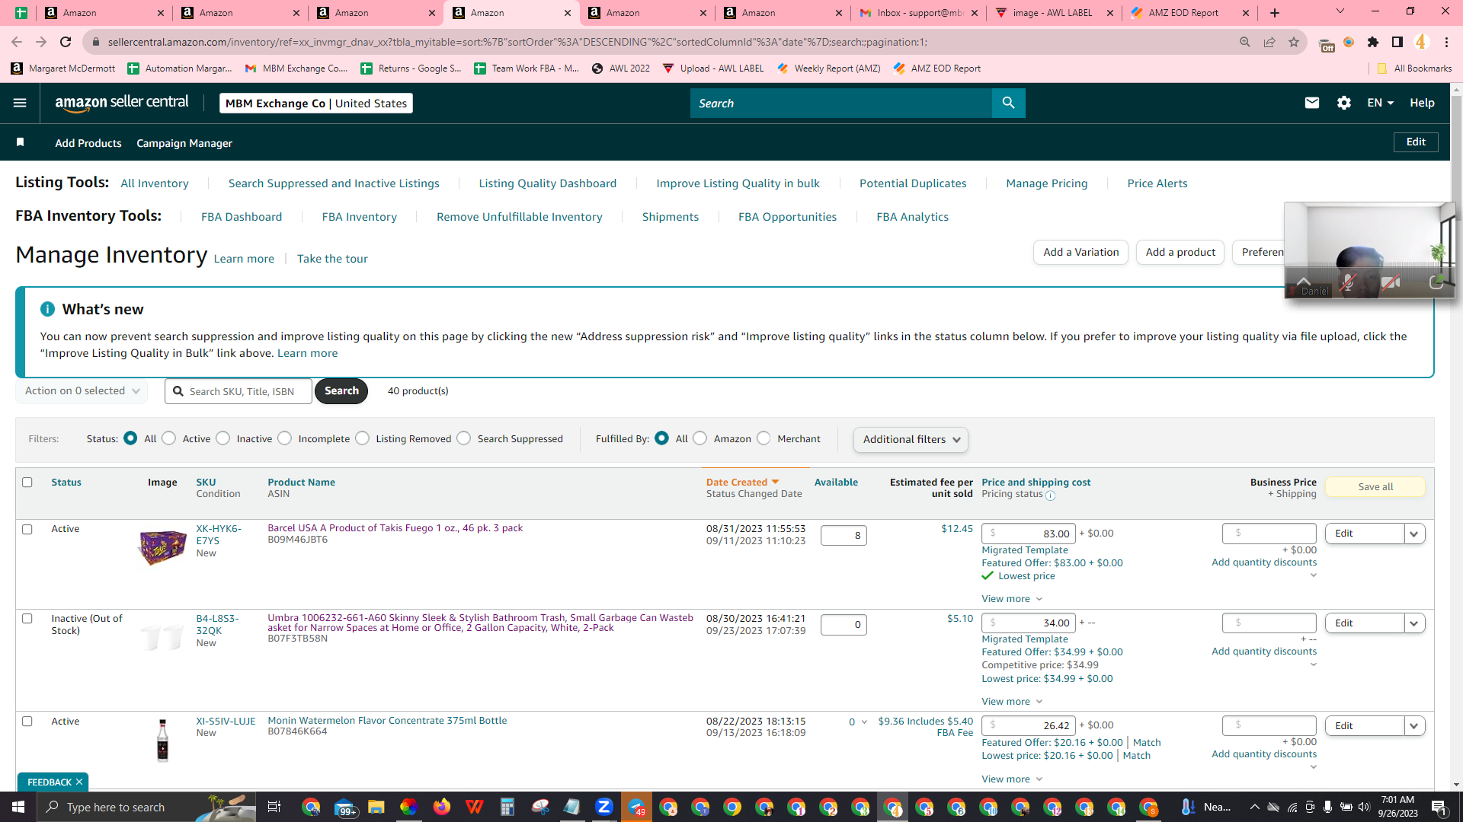The width and height of the screenshot is (1463, 822).
Task: Switch to the Inbox Gmail browser tab
Action: point(919,13)
